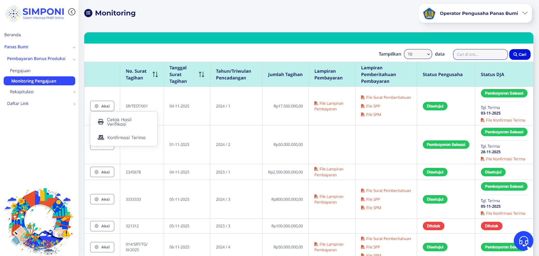Open File SPM in SR/TEST/001 row
The width and height of the screenshot is (539, 256).
(x=371, y=115)
